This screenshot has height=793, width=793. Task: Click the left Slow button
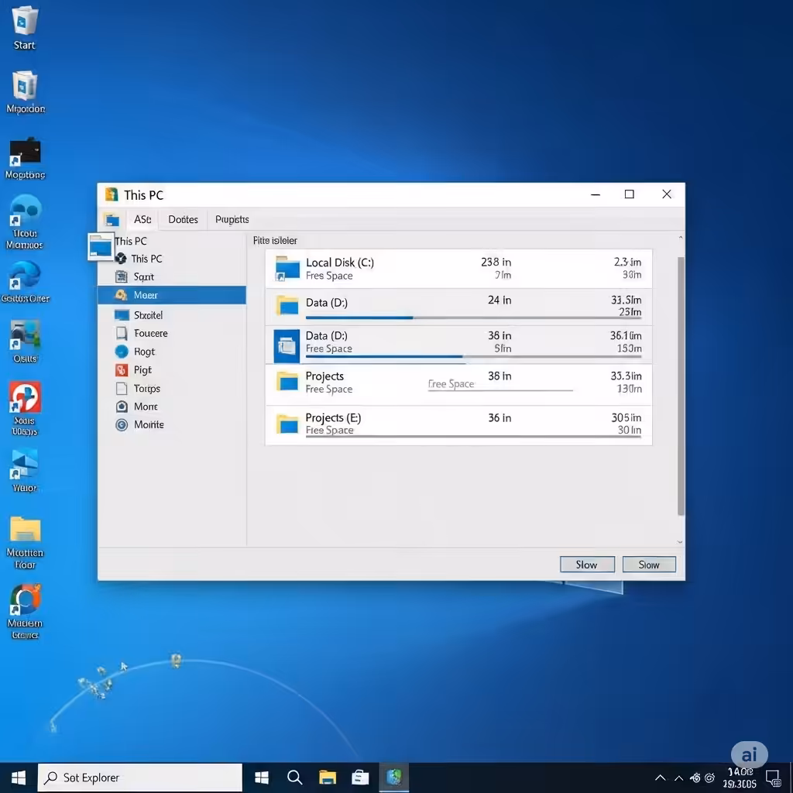pos(587,565)
